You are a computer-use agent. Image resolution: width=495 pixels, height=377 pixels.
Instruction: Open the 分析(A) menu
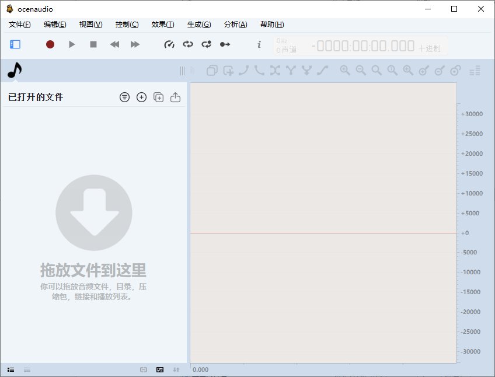coord(235,25)
